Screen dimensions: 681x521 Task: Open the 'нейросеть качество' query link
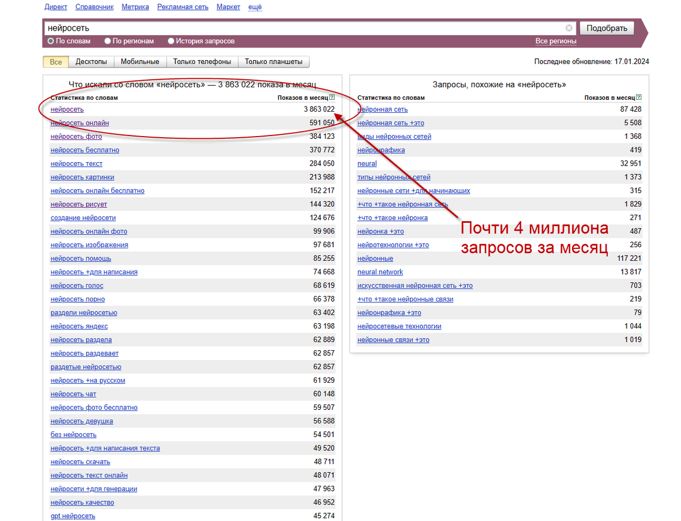pos(82,502)
